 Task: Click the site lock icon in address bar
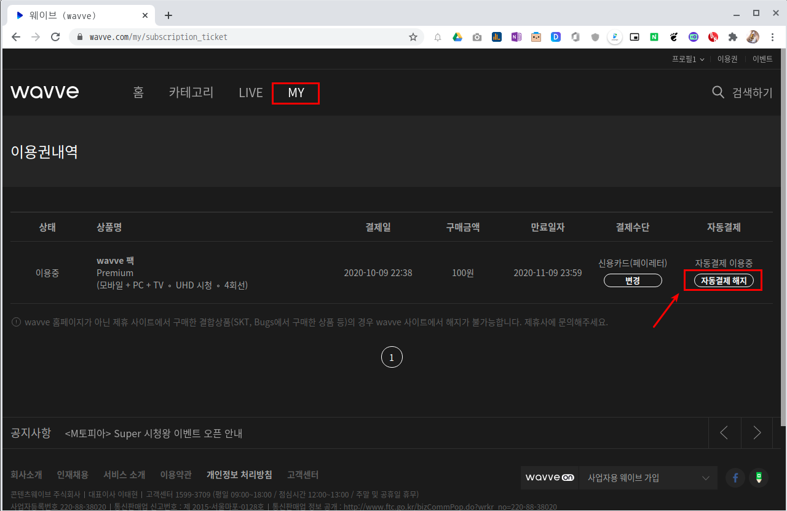(80, 37)
